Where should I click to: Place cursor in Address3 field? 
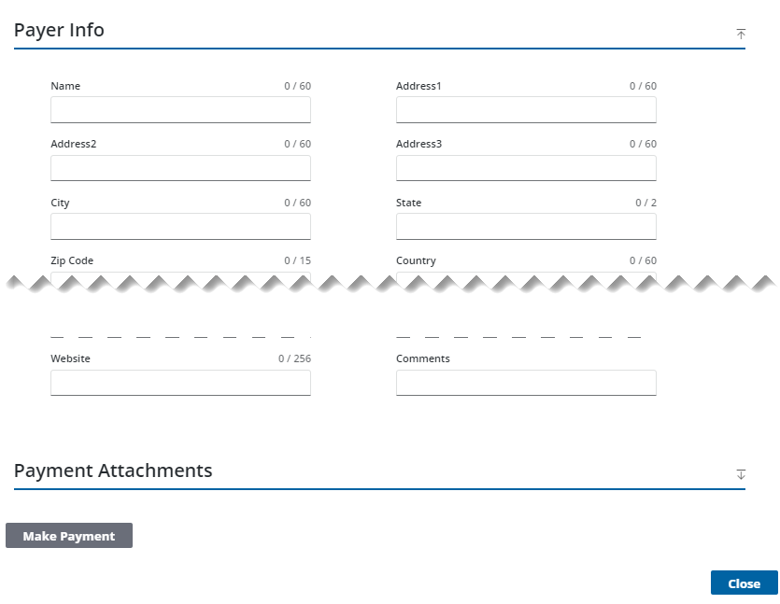pyautogui.click(x=526, y=168)
